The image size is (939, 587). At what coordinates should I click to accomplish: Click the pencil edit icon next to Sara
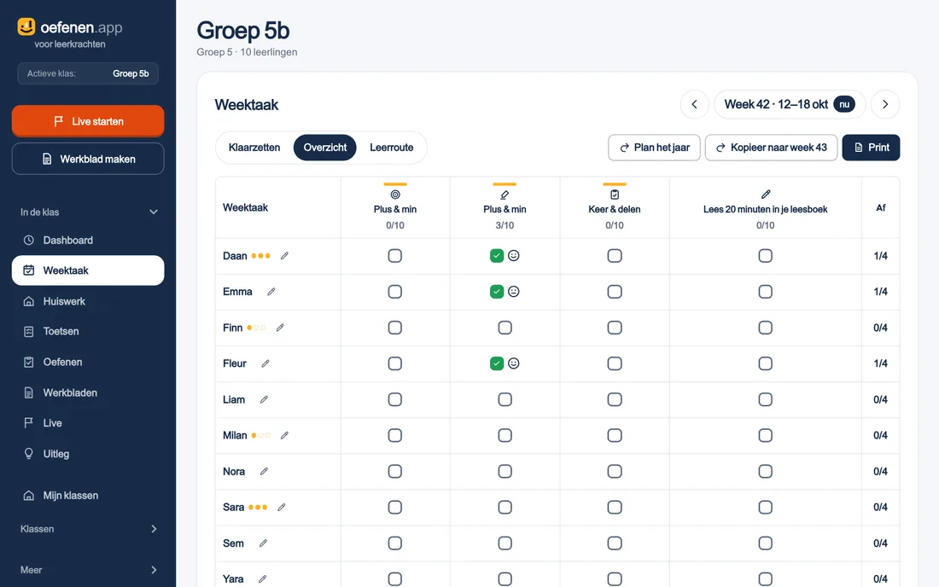[282, 508]
